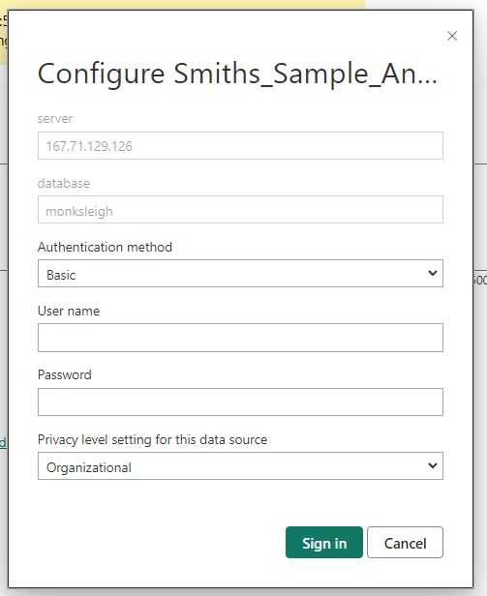The width and height of the screenshot is (487, 596).
Task: Click the "User name" field label
Action: pos(69,311)
